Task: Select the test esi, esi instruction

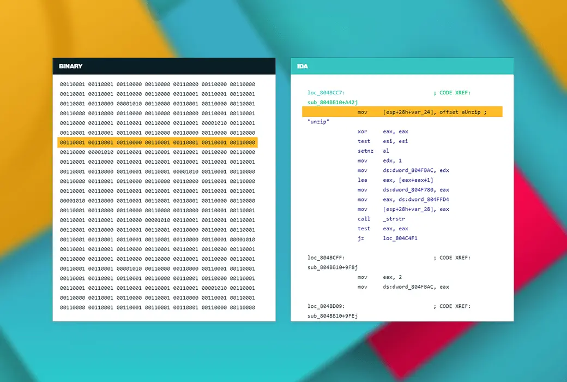Action: tap(383, 141)
